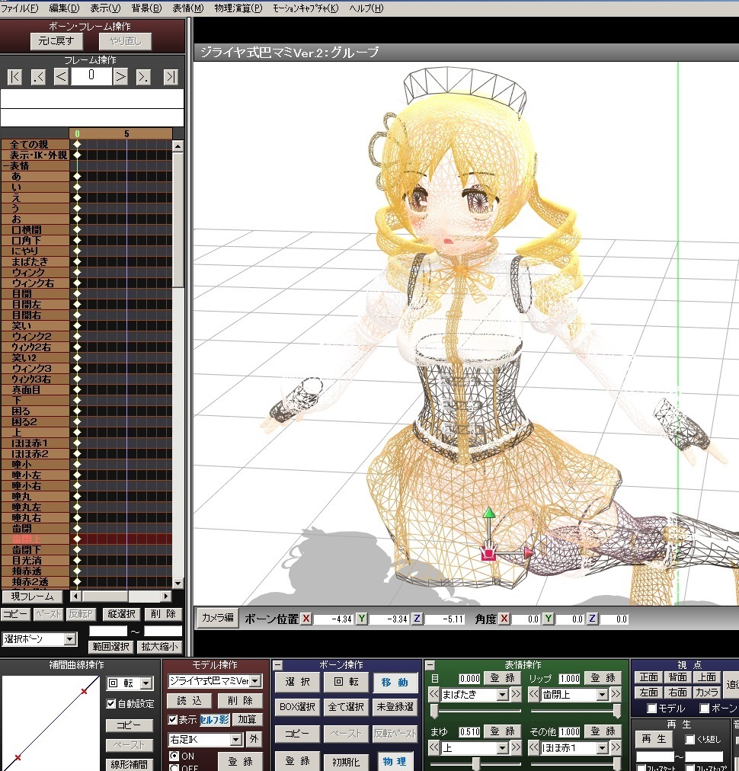The height and width of the screenshot is (771, 739).
Task: Open the 選択ボーン dropdown
Action: [70, 638]
